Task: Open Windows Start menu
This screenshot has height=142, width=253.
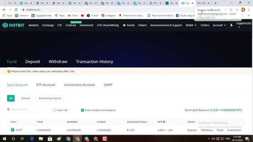Action: coord(4,138)
